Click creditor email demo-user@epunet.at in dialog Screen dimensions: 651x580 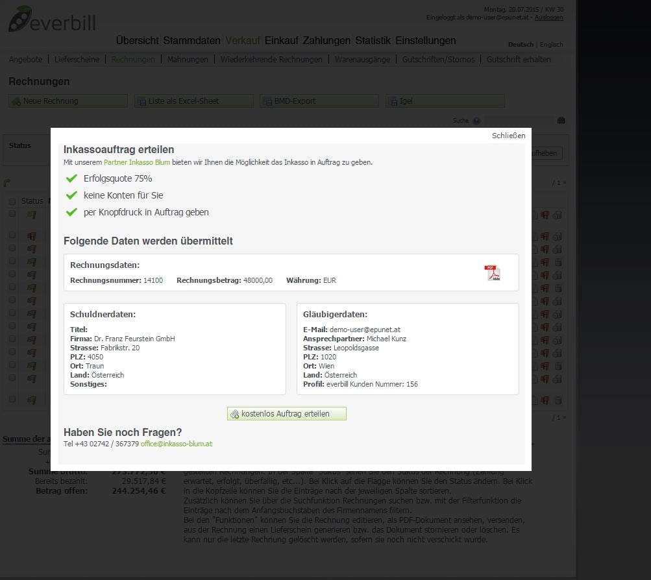(365, 330)
